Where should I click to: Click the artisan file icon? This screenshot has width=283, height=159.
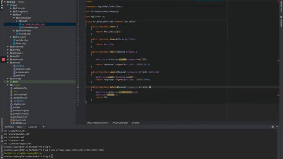[11, 107]
